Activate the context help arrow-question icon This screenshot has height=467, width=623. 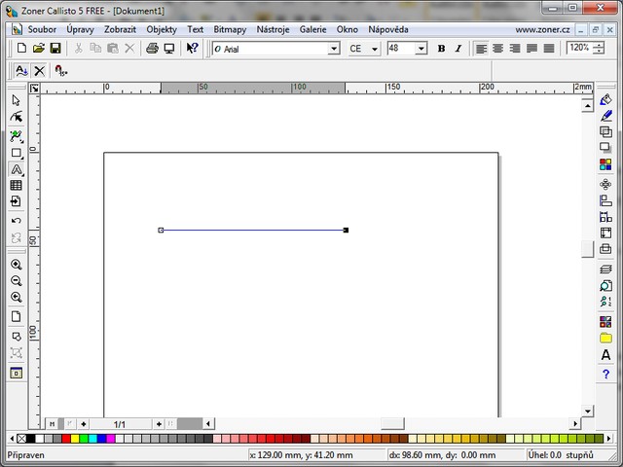point(193,49)
